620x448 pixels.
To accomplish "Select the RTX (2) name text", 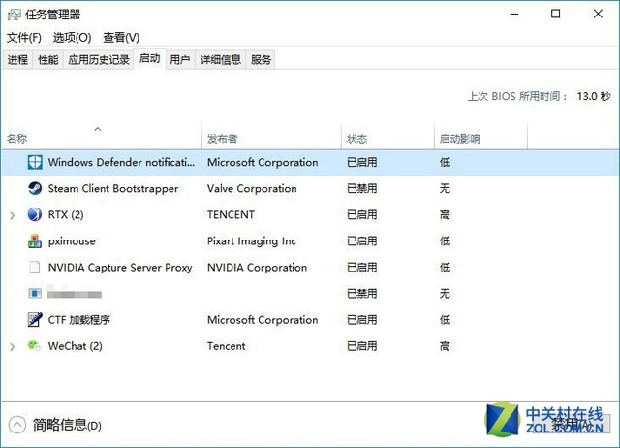I will pos(66,215).
